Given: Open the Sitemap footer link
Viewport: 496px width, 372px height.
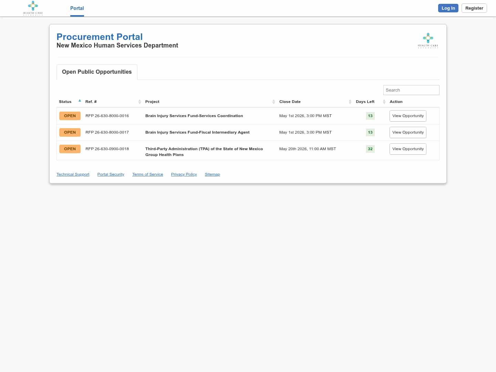Looking at the screenshot, I should [x=212, y=175].
